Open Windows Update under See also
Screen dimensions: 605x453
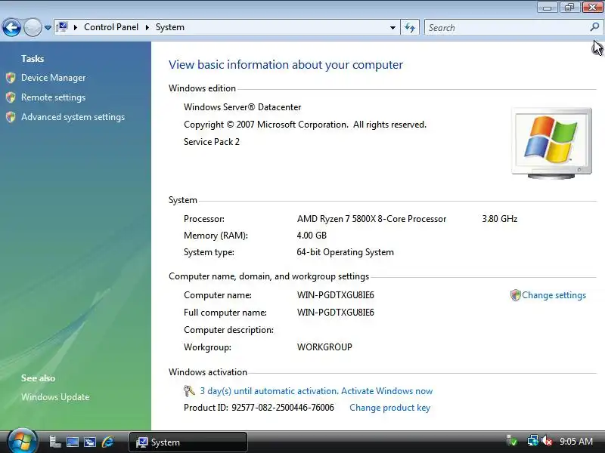pos(55,397)
